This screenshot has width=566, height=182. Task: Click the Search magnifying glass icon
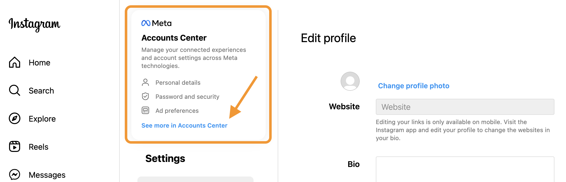click(15, 90)
